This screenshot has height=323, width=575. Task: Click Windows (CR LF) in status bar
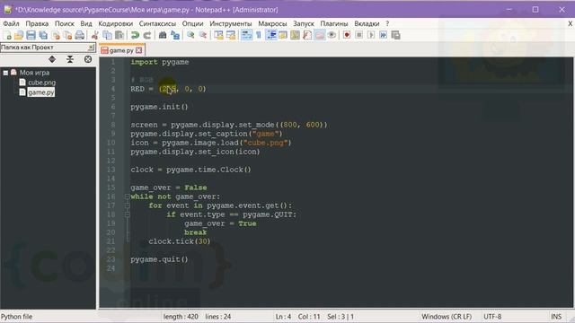[447, 317]
